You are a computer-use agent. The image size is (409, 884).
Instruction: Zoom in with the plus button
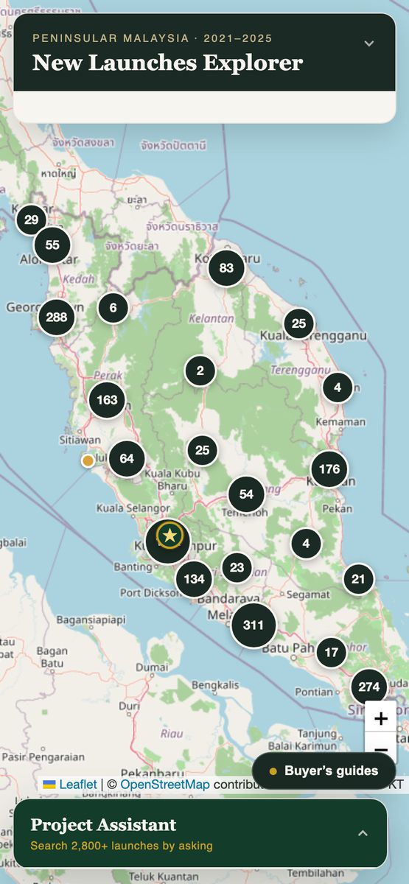point(381,718)
